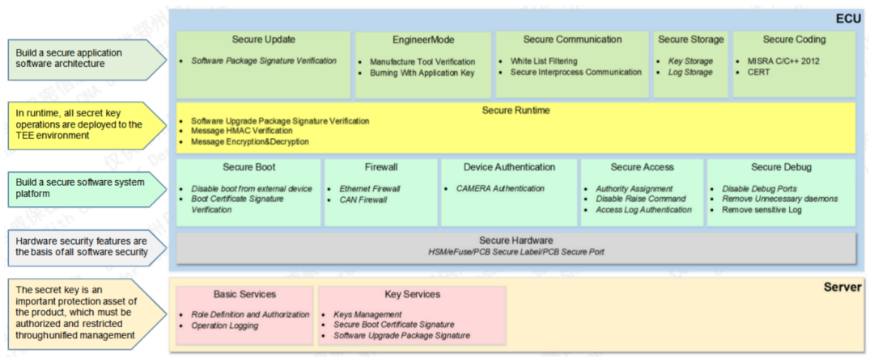Select "Disable Debug Ports" bullet
Viewport: 874px width, 361px height.
pos(759,188)
